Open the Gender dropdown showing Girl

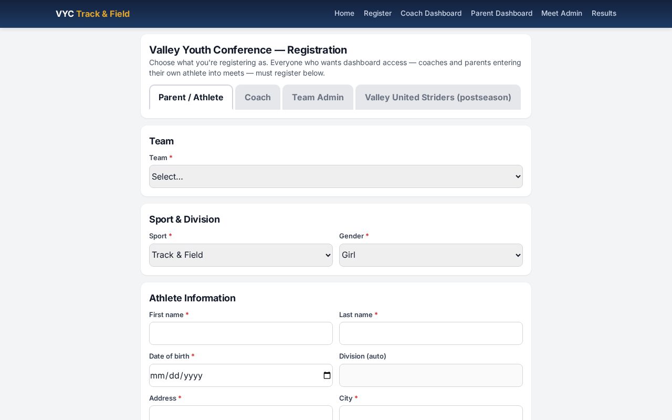pyautogui.click(x=431, y=255)
